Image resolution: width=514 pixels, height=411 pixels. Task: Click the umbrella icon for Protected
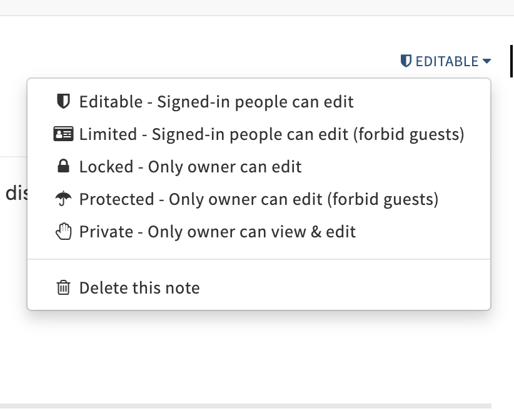click(x=63, y=199)
